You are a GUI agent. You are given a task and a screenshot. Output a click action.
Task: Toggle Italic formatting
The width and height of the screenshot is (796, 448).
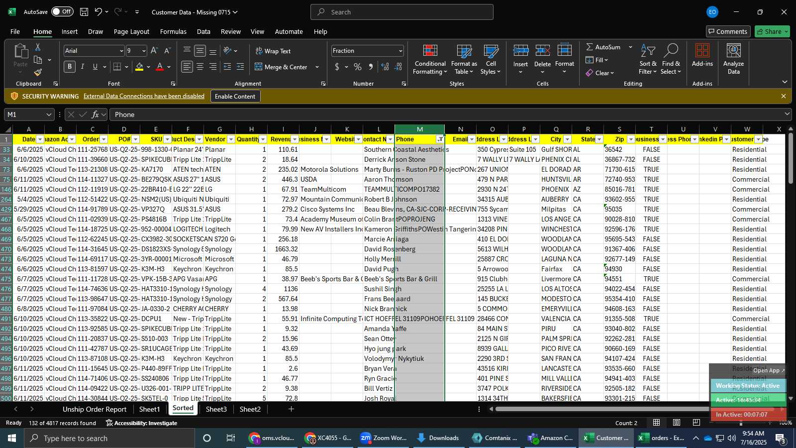click(82, 67)
